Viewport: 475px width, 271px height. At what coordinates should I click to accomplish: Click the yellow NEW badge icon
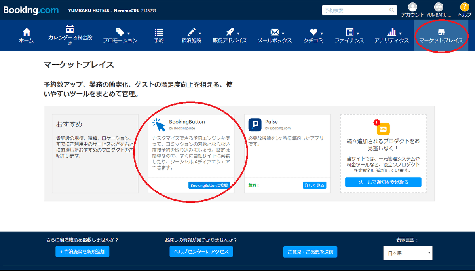point(383,129)
